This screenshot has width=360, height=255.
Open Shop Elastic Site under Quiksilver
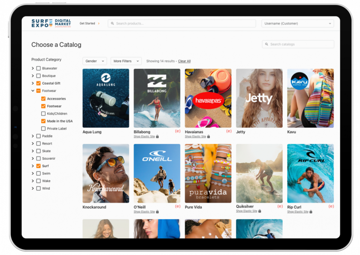(247, 211)
